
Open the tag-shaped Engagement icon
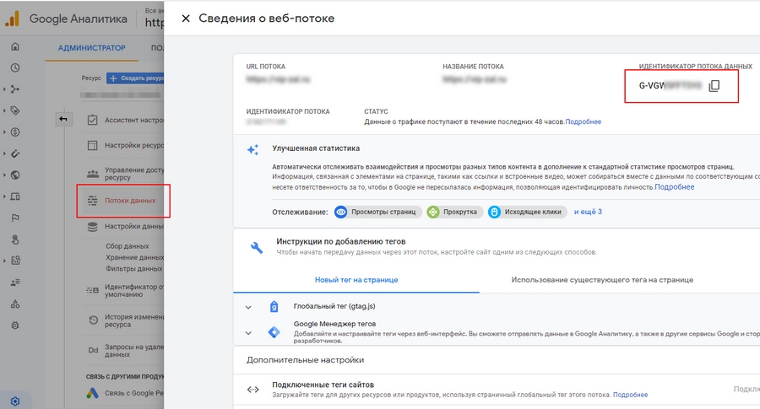click(15, 110)
